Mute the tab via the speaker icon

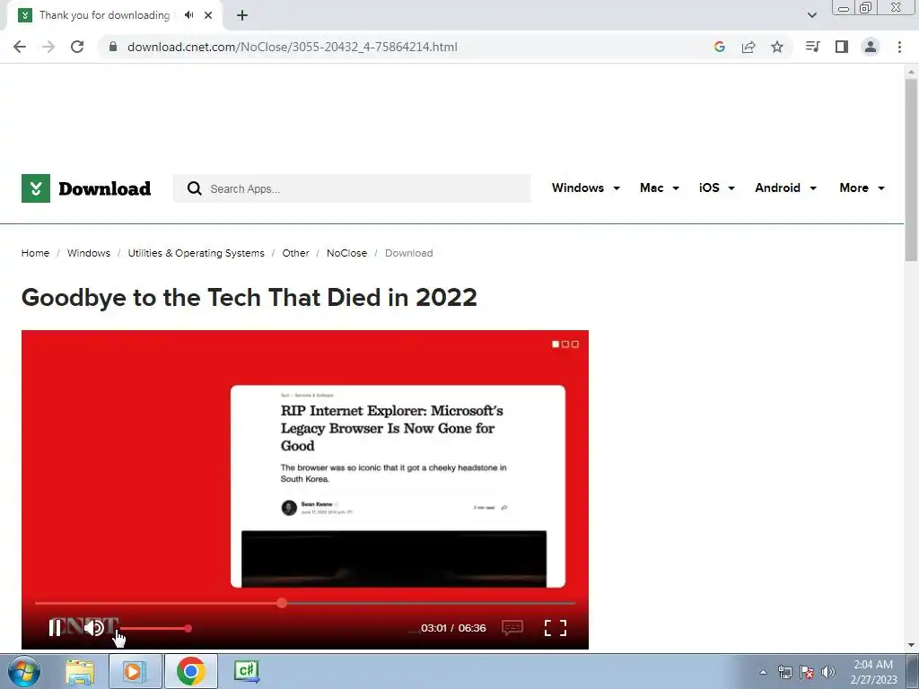(188, 15)
